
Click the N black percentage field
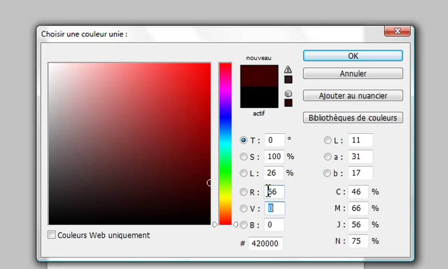coord(358,241)
